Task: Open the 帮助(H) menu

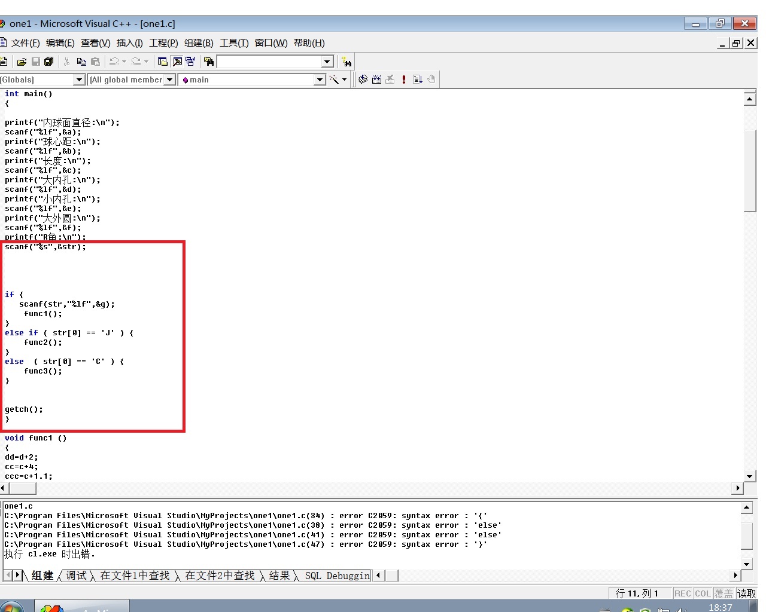Action: pyautogui.click(x=309, y=43)
